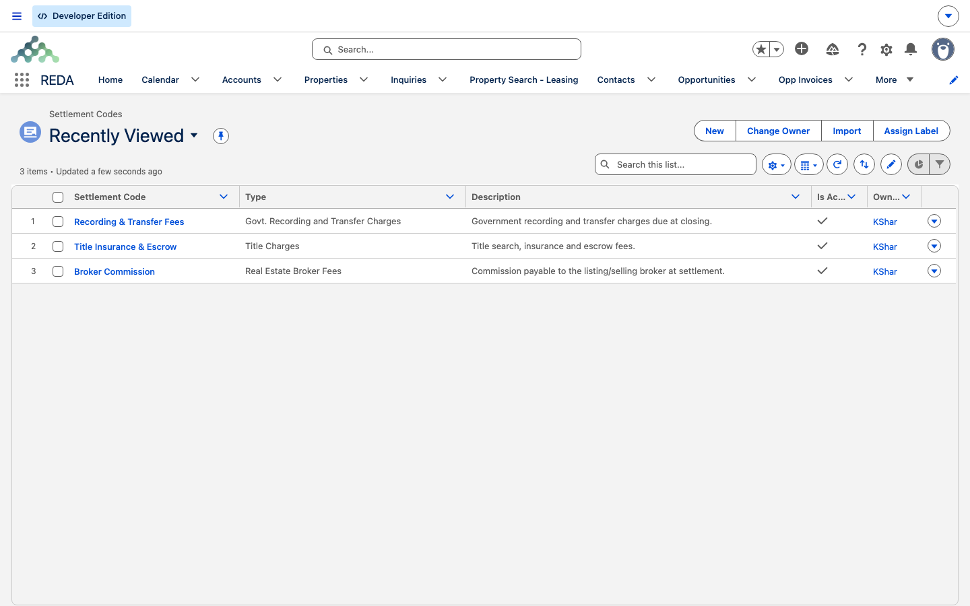Check the Broker Commission row checkbox
Image resolution: width=970 pixels, height=606 pixels.
58,271
